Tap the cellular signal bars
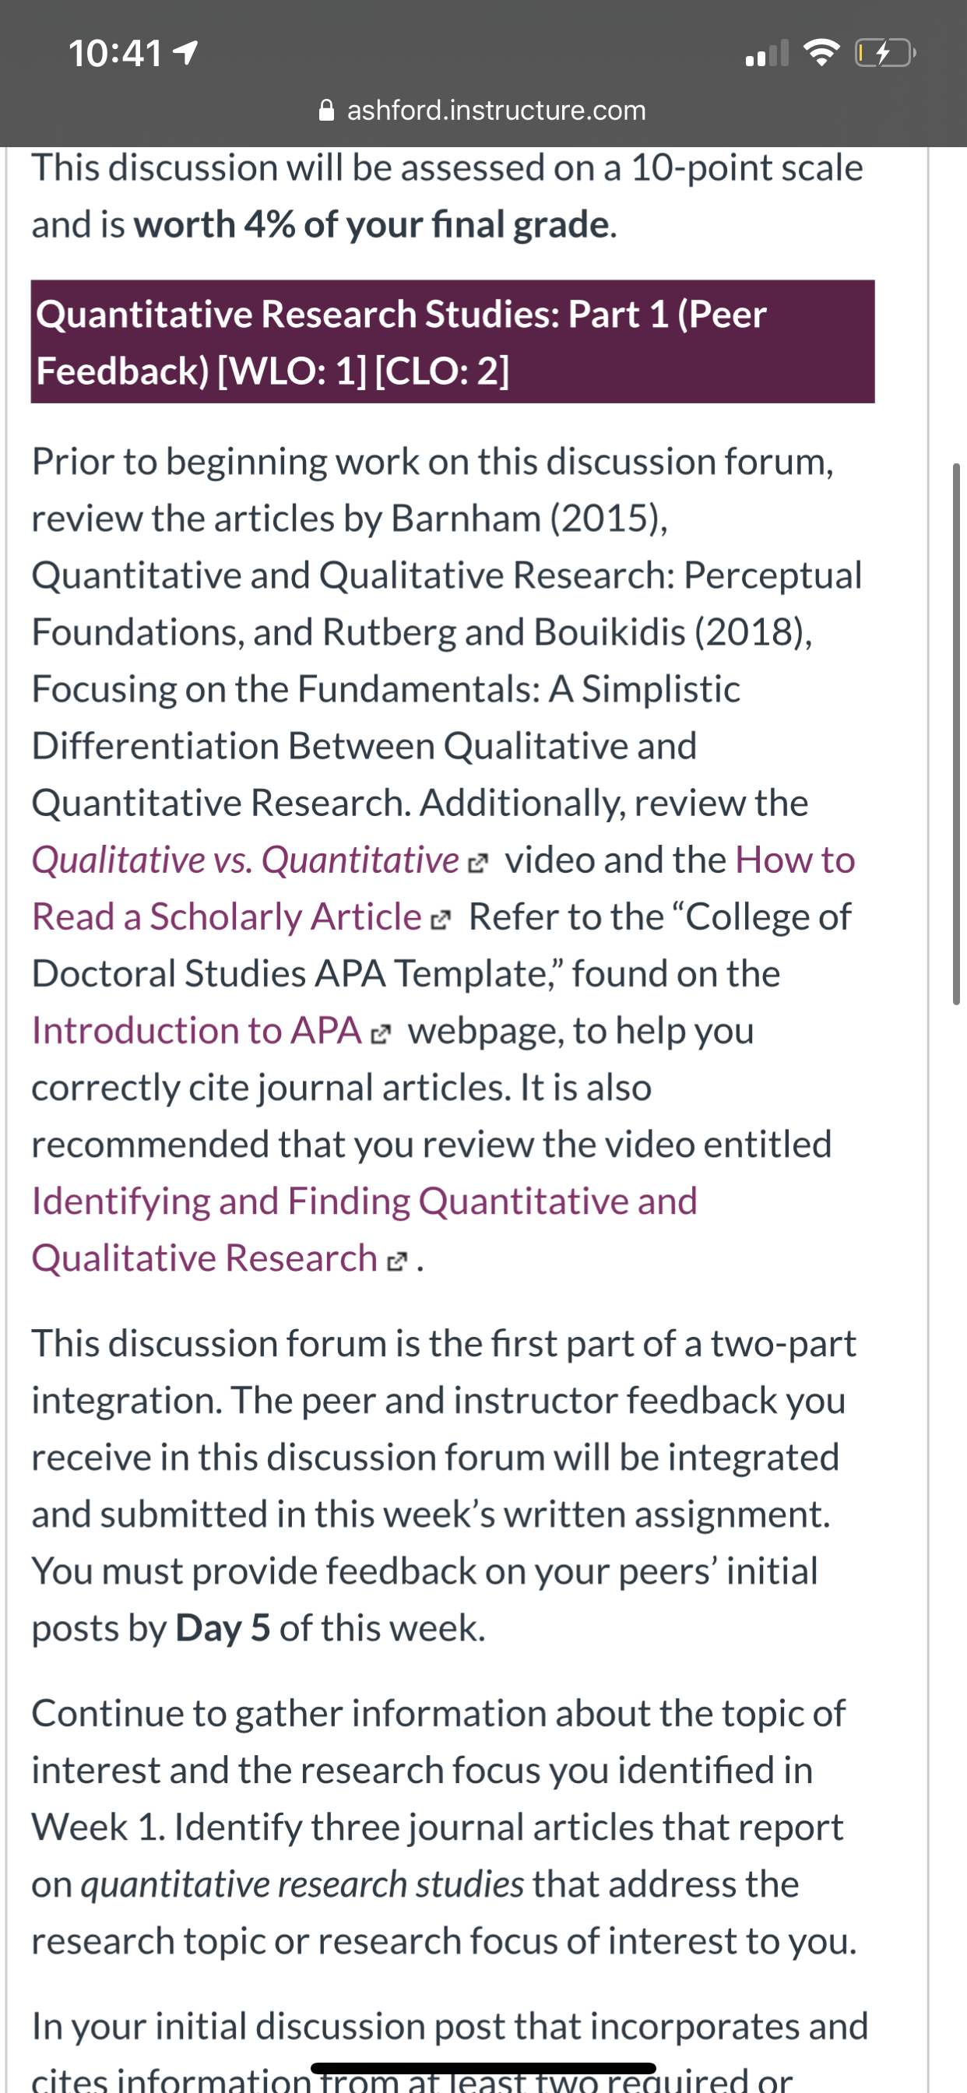The image size is (967, 2093). pos(767,54)
